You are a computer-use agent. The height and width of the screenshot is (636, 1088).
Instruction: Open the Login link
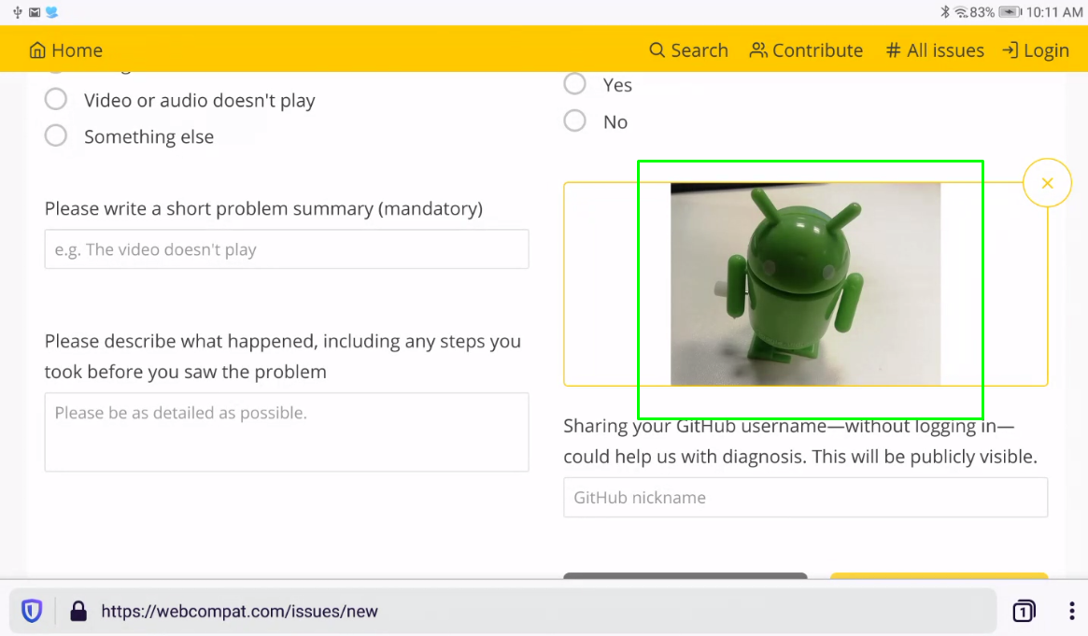click(1036, 49)
